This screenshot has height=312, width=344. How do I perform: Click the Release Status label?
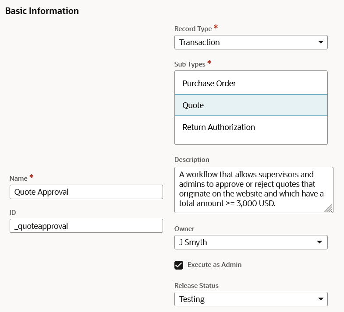click(196, 286)
